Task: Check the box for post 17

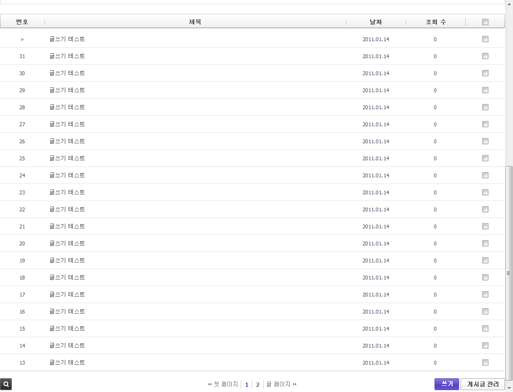Action: pyautogui.click(x=485, y=295)
